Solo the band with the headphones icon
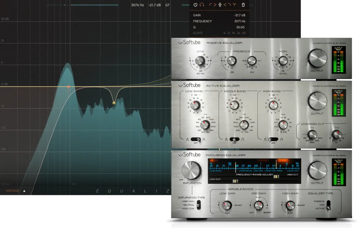This screenshot has width=357, height=228. (x=201, y=5)
